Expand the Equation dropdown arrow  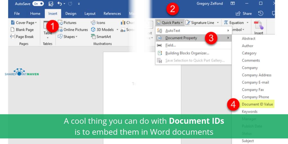pos(247,22)
